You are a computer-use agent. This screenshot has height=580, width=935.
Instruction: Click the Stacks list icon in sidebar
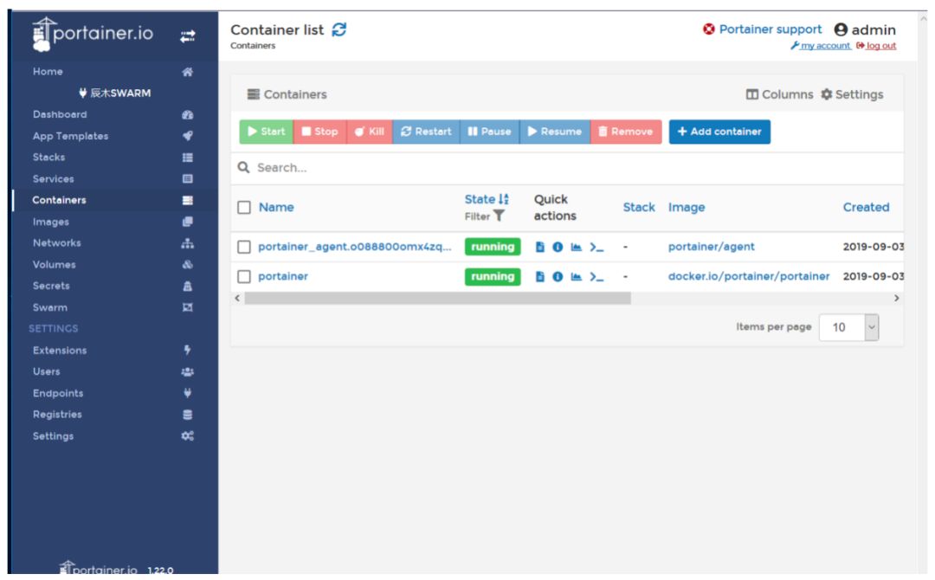click(x=187, y=158)
